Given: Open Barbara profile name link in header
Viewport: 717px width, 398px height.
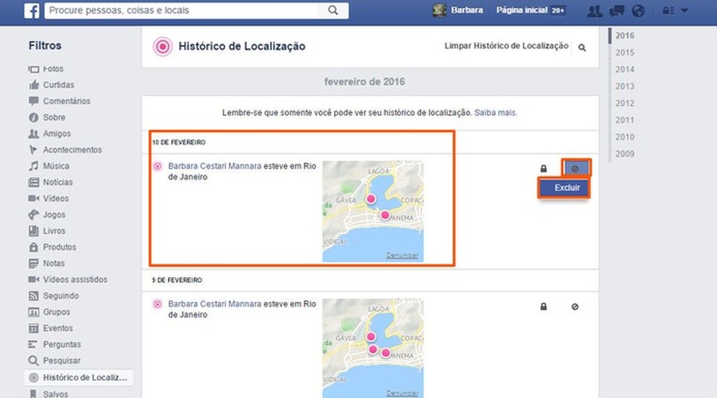Looking at the screenshot, I should pos(467,10).
